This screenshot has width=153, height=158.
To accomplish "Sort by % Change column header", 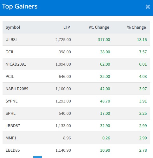I will (137, 27).
